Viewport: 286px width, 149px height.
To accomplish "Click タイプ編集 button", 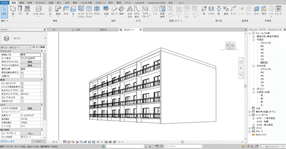I will (39, 47).
